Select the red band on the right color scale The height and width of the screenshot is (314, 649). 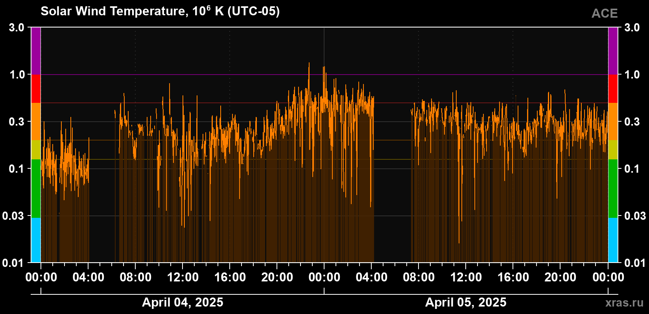[613, 89]
